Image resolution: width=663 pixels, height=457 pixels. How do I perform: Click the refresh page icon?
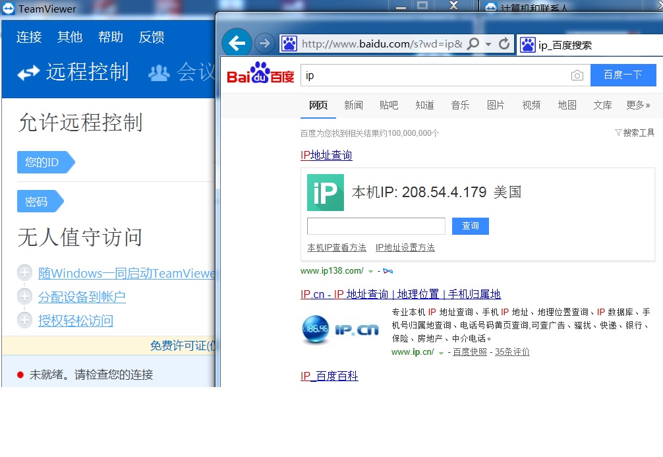pos(504,44)
